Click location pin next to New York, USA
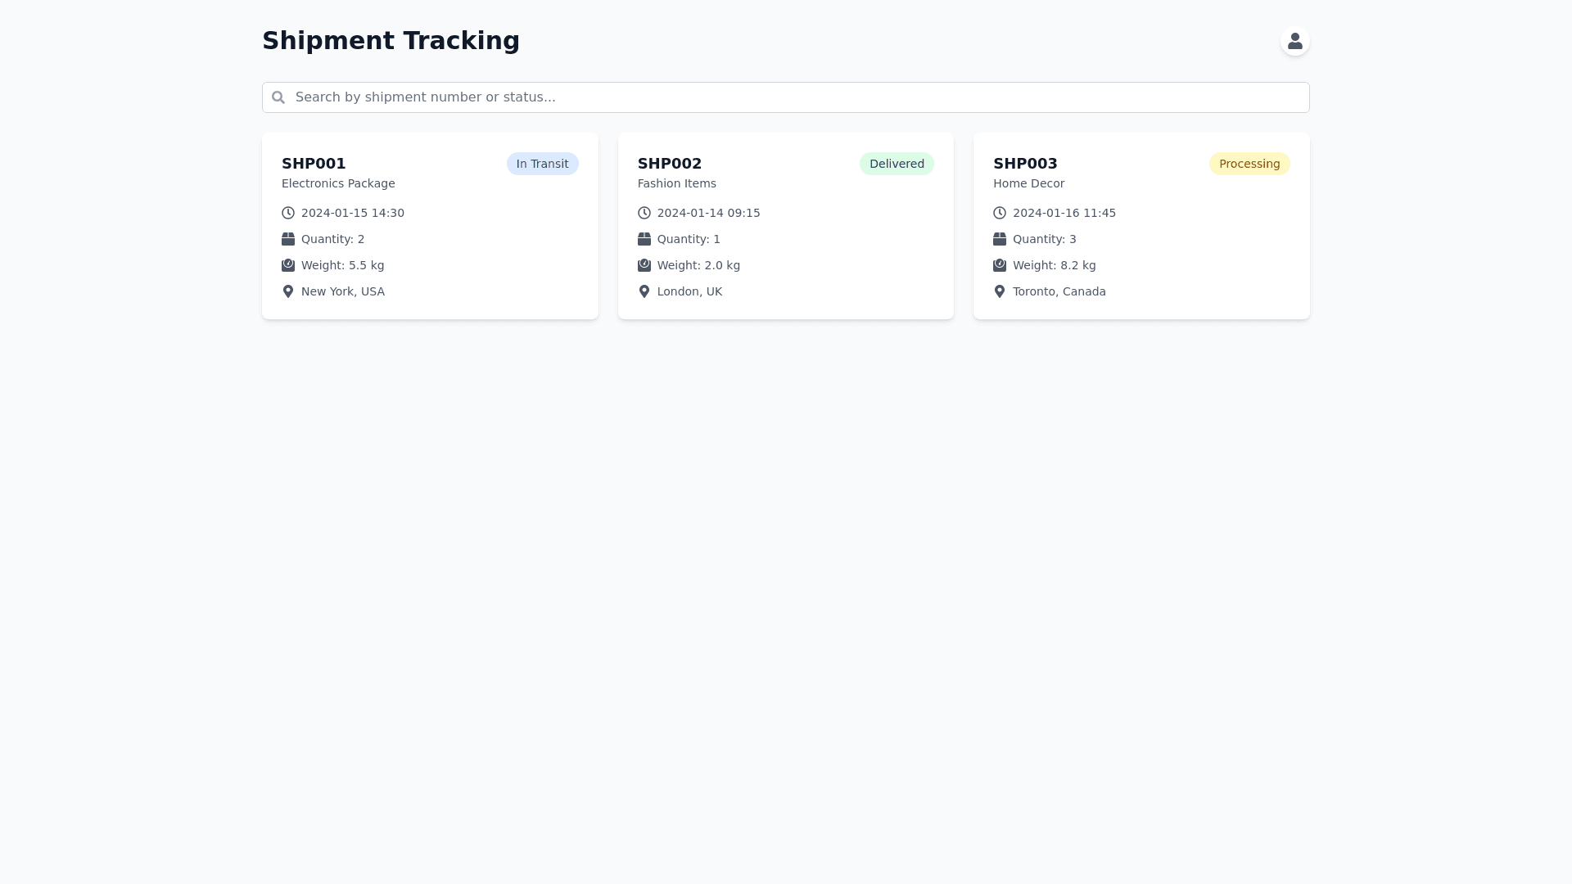1572x884 pixels. coord(288,291)
